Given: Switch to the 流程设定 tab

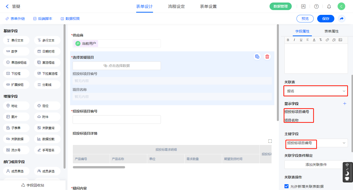Looking at the screenshot, I should click(x=176, y=7).
